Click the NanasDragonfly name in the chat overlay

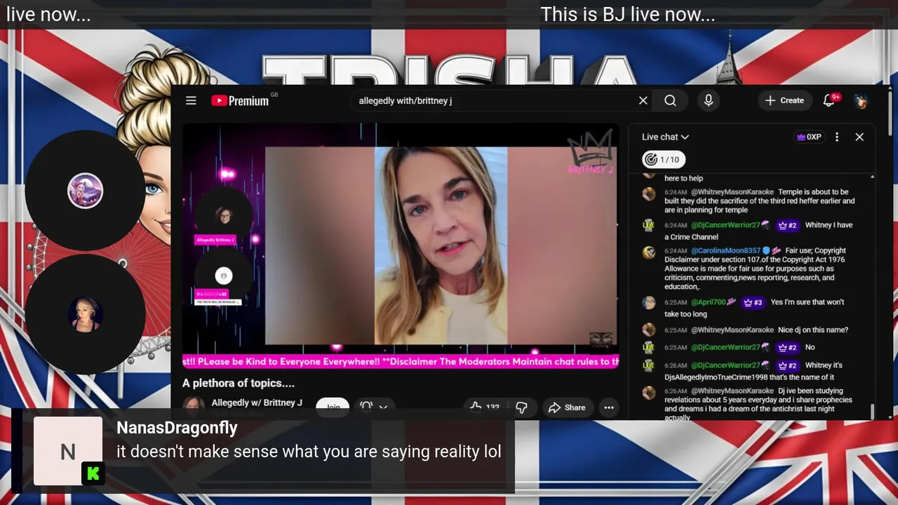click(177, 428)
